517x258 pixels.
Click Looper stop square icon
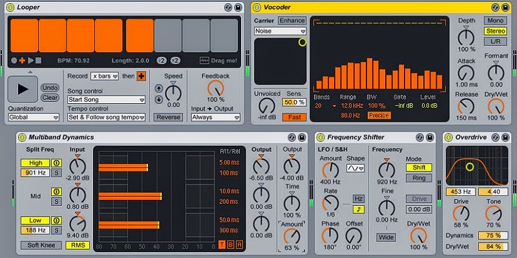(39, 61)
